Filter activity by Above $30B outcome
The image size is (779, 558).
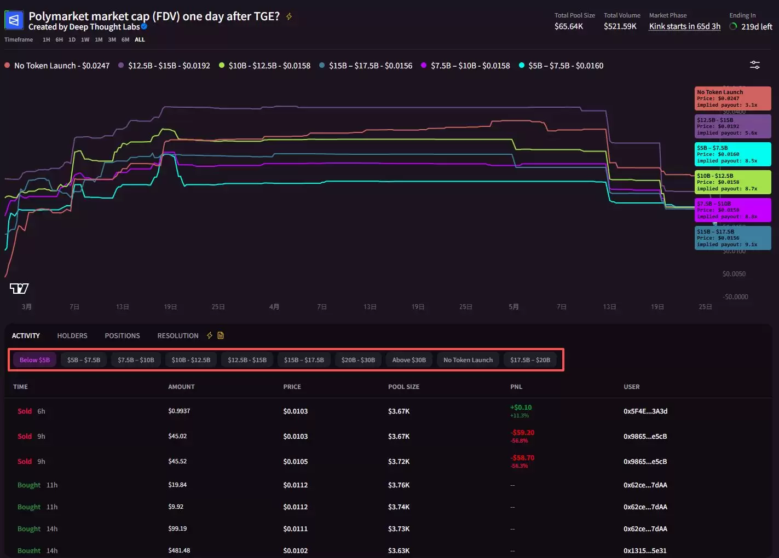click(409, 359)
